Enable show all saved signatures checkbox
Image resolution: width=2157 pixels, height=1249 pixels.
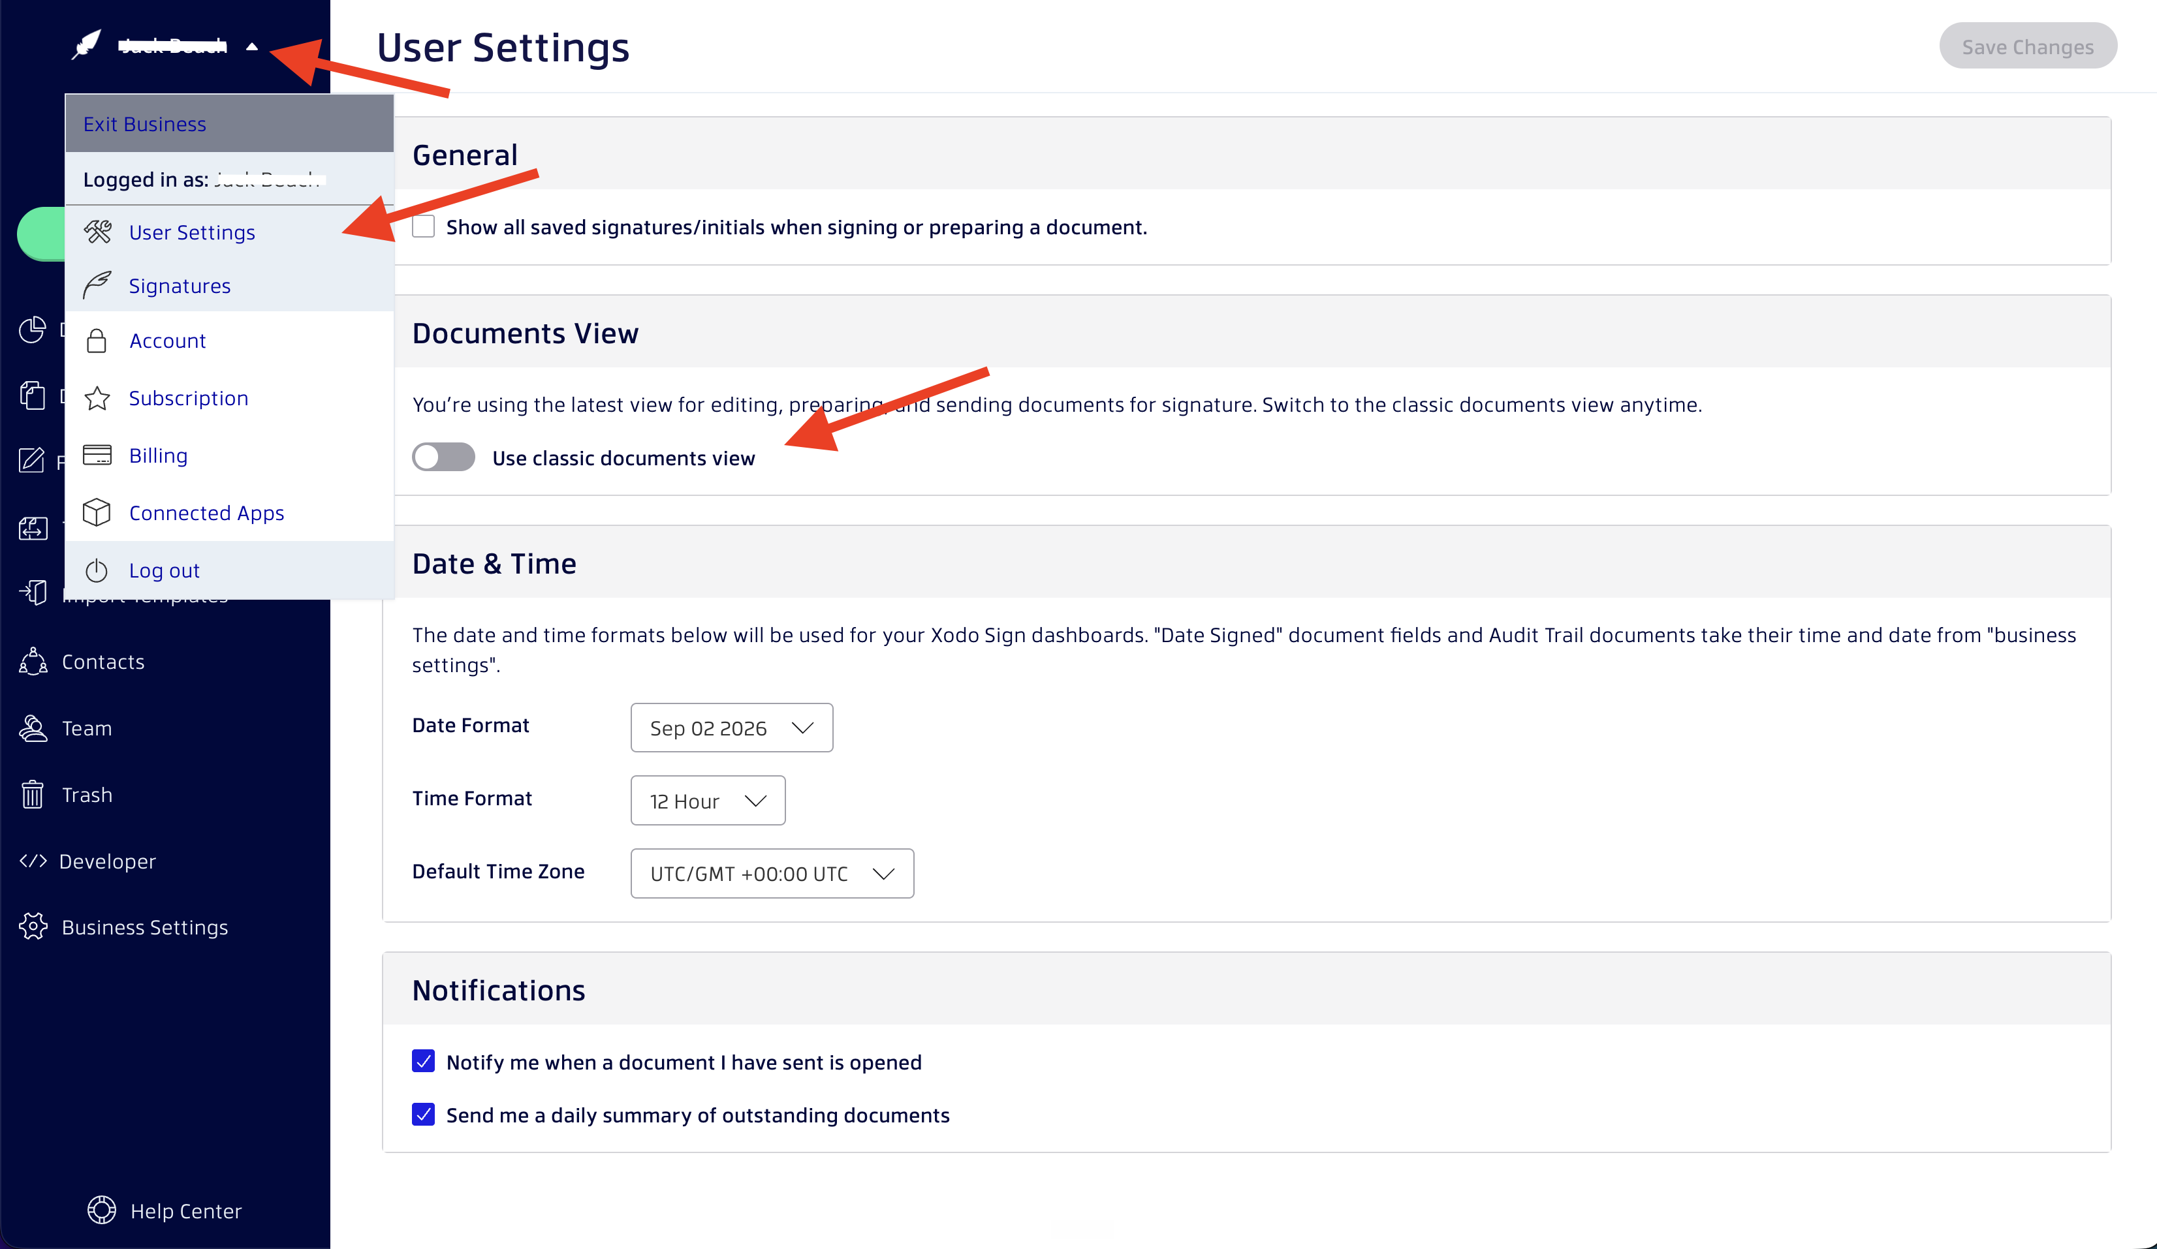tap(424, 226)
